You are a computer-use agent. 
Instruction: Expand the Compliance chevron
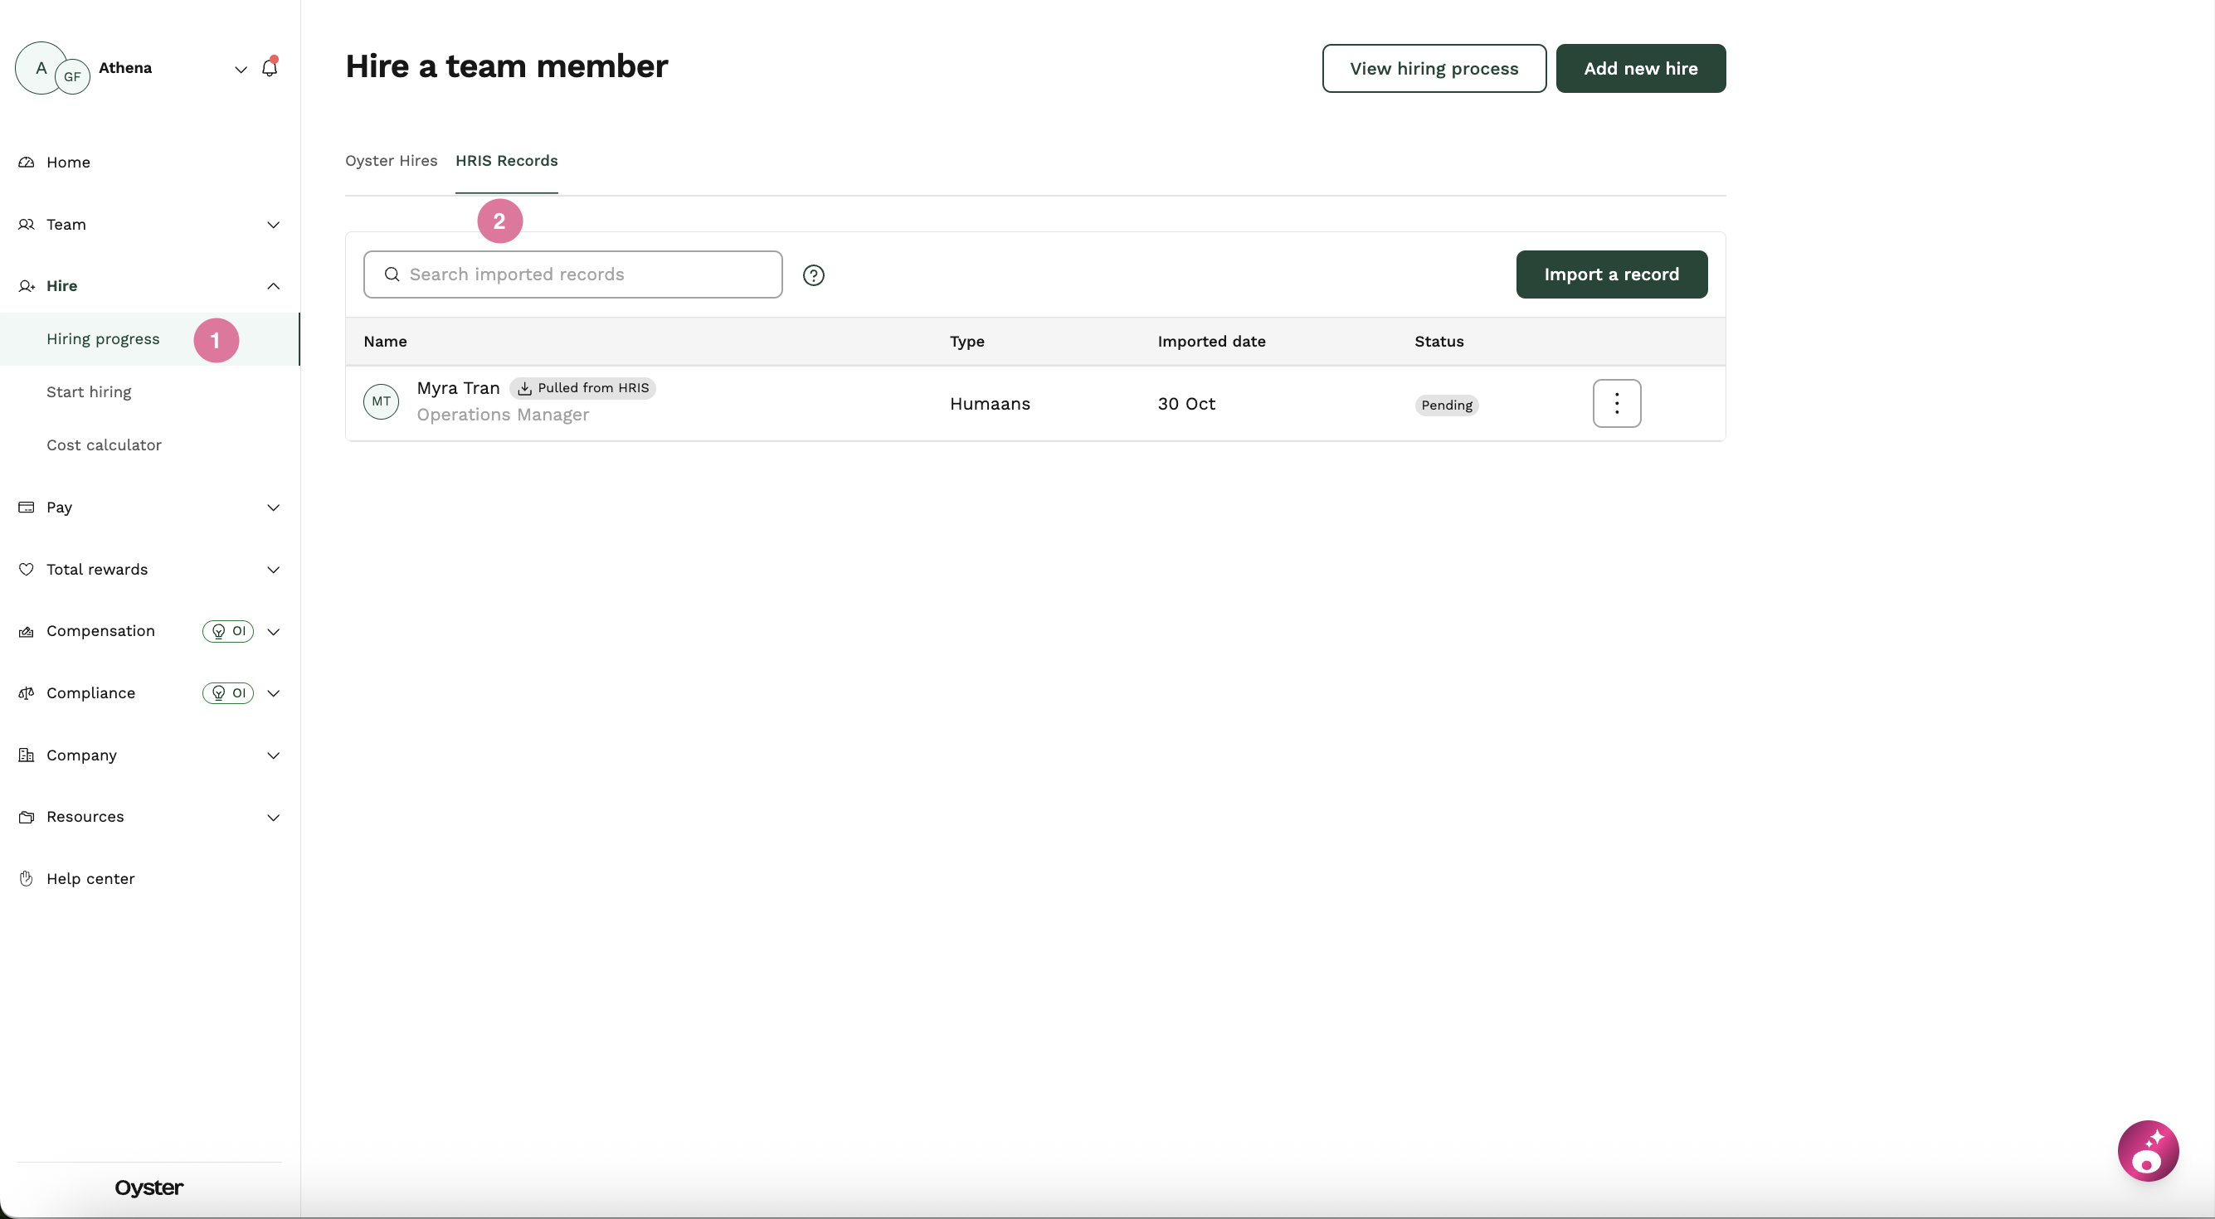274,694
